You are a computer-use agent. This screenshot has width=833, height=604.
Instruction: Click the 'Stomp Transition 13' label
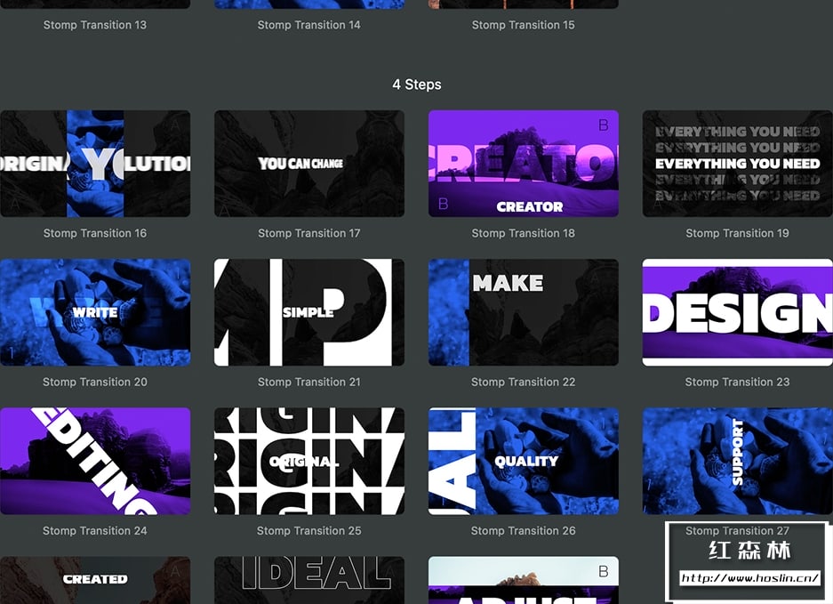(x=95, y=25)
